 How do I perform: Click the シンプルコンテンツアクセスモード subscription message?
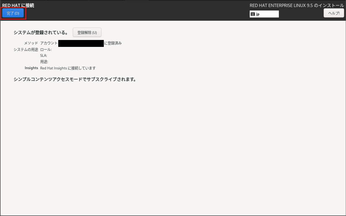point(75,79)
